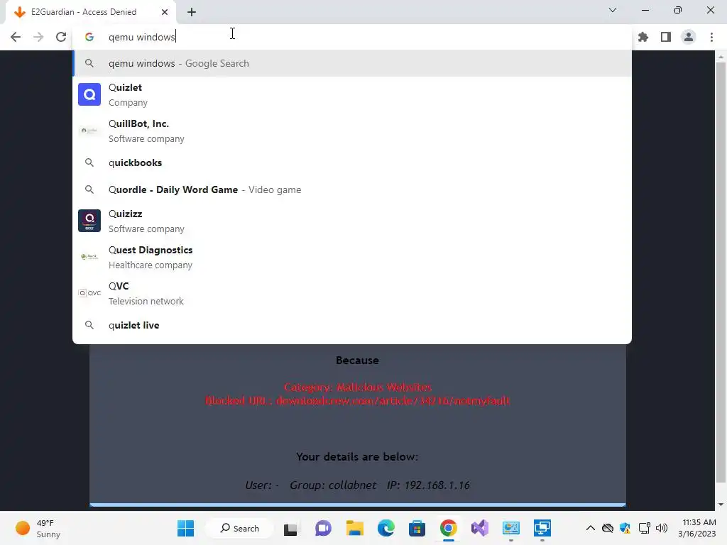Reload the current page

click(x=61, y=37)
